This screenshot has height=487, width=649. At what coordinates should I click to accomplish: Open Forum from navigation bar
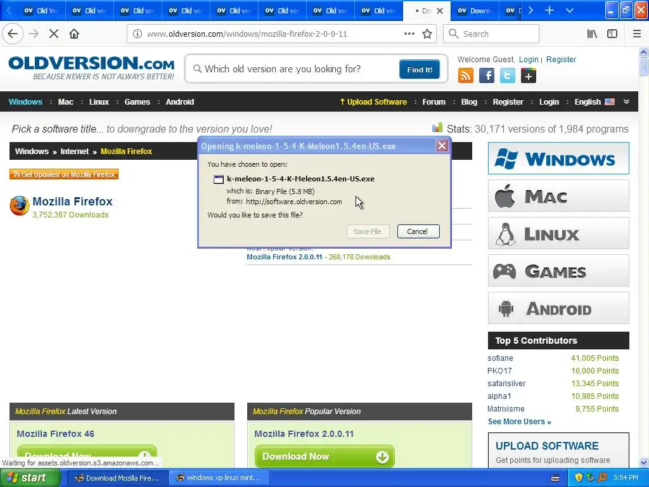pos(434,102)
